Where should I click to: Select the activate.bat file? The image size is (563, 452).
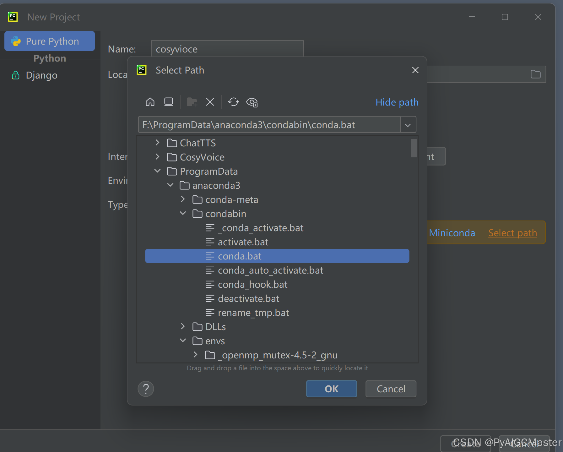tap(237, 242)
